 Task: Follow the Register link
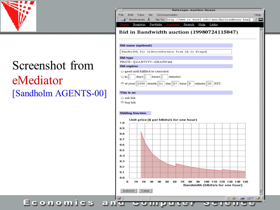139,24
